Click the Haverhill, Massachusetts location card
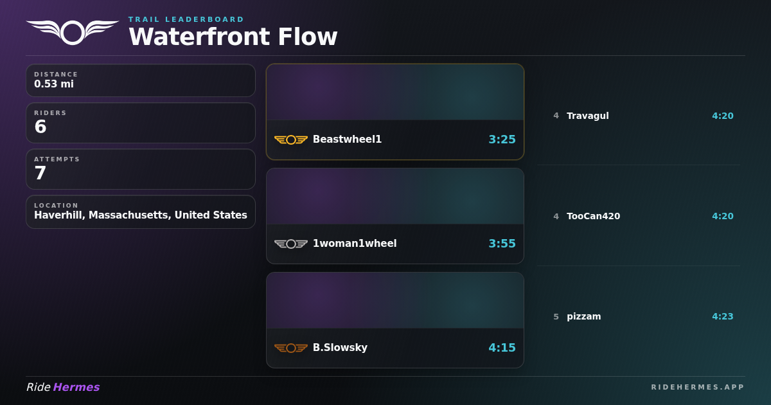Image resolution: width=771 pixels, height=405 pixels. tap(141, 212)
